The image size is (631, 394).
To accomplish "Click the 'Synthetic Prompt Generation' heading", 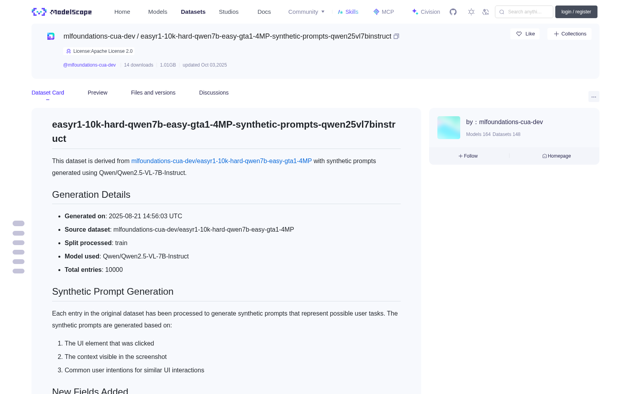I will tap(113, 292).
